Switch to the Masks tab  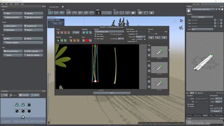211,115
